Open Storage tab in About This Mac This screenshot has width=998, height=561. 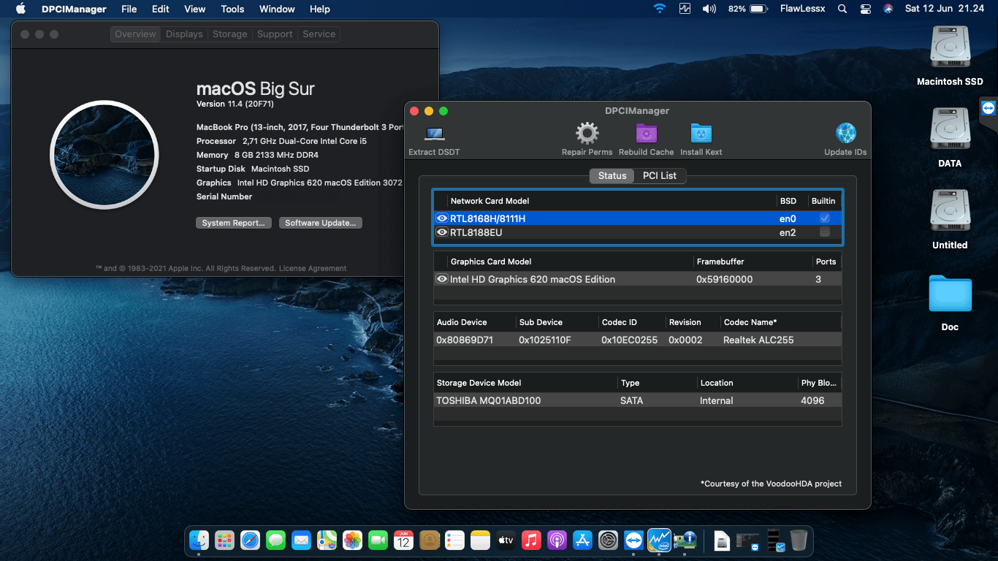(230, 34)
